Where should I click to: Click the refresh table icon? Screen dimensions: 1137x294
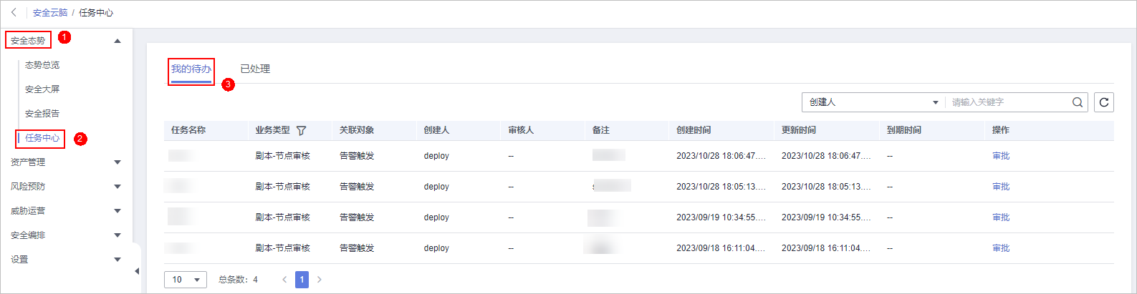point(1104,102)
